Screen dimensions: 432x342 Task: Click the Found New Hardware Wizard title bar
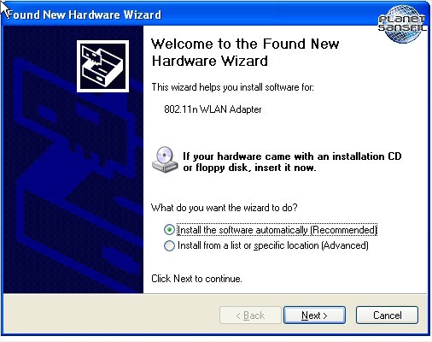point(188,15)
